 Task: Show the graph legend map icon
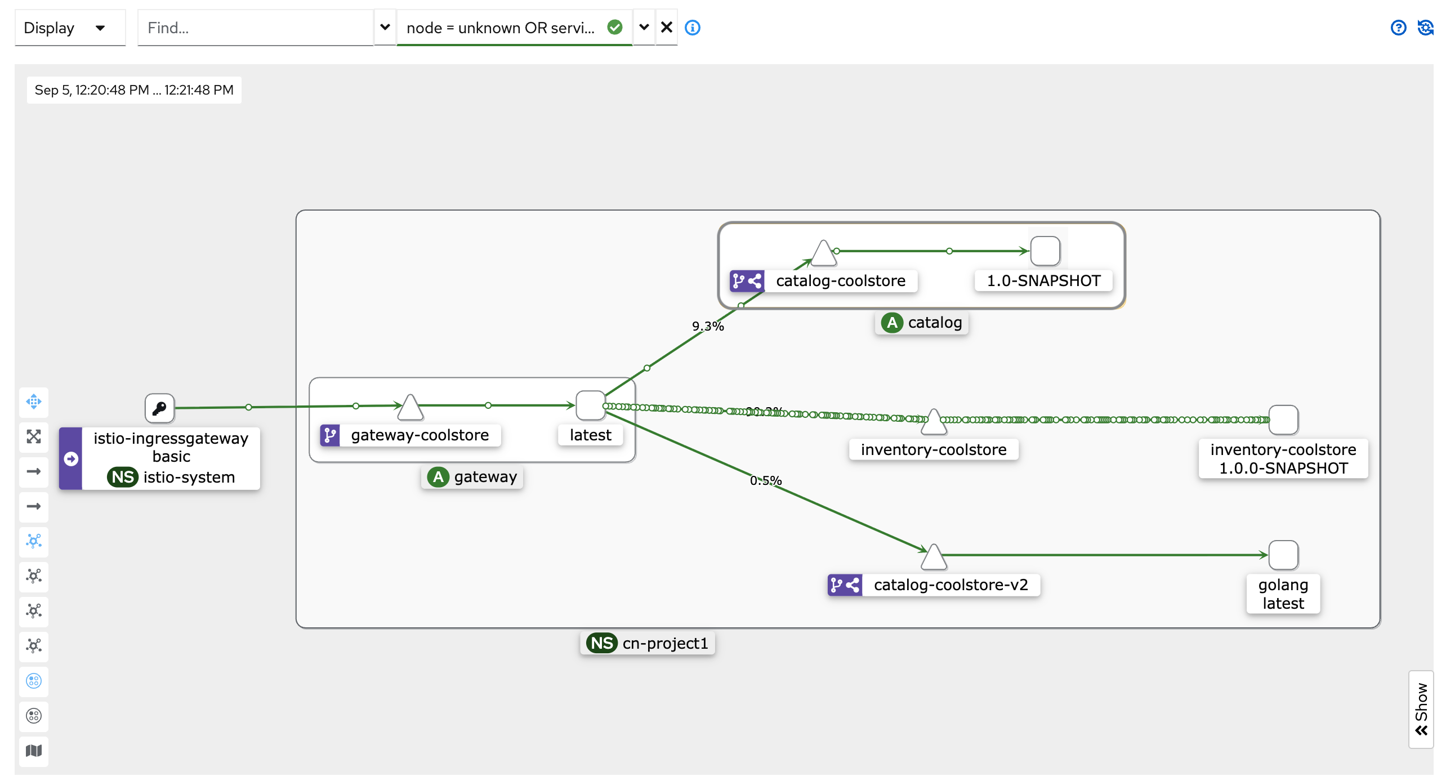click(34, 751)
